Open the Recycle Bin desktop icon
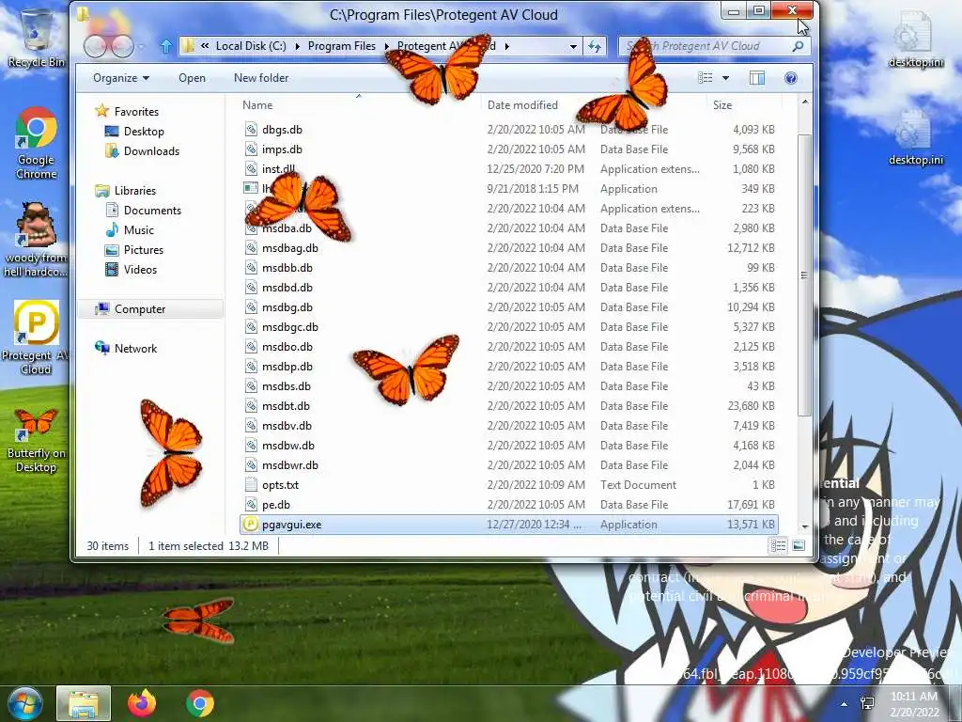Screen dimensions: 962x722 point(37,37)
